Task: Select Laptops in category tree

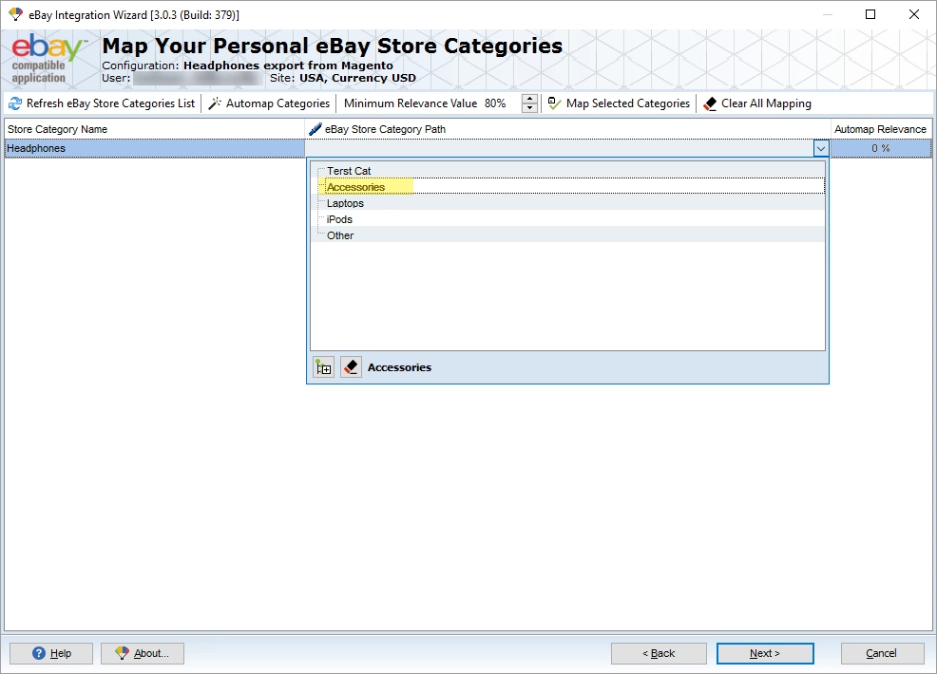Action: pos(345,203)
